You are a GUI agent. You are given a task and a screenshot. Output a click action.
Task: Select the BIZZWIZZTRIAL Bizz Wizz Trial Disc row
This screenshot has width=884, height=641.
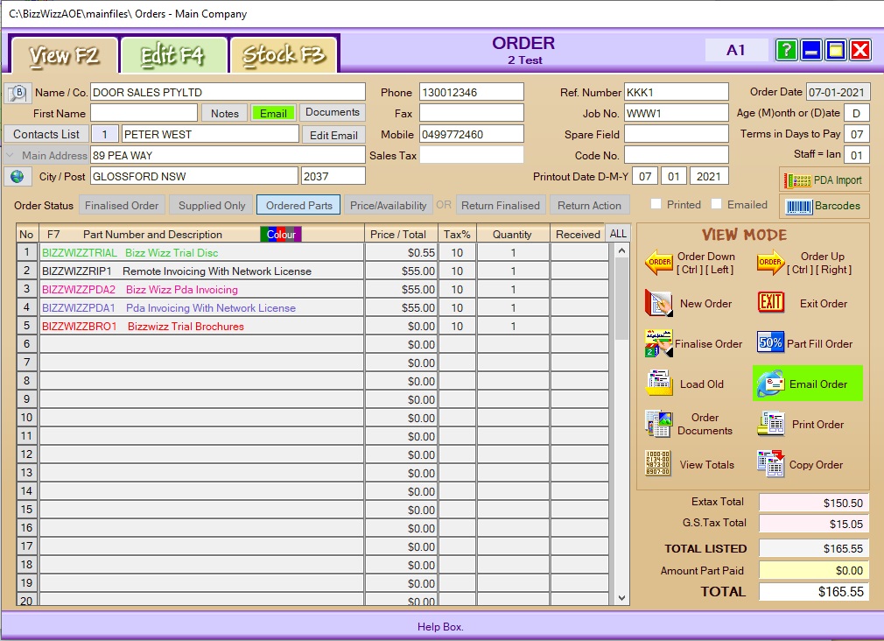(201, 252)
